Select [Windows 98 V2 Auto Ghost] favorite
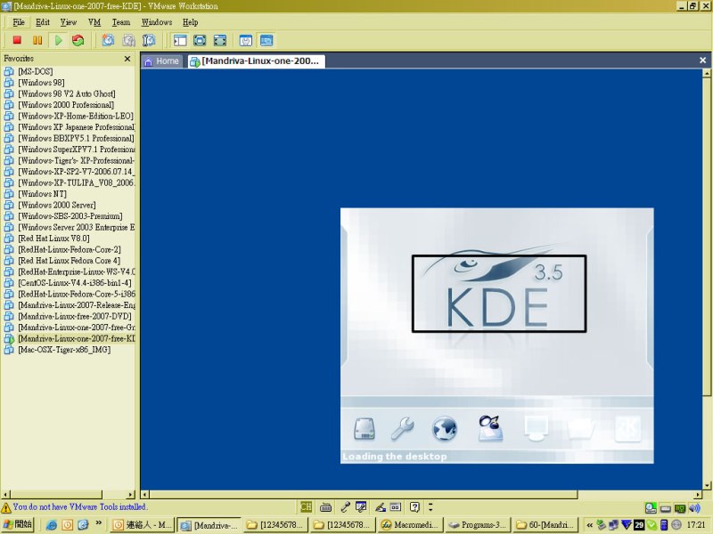713x534 pixels. coord(67,94)
